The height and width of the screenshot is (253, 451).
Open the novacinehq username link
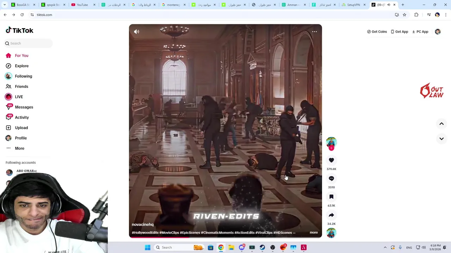pyautogui.click(x=143, y=225)
